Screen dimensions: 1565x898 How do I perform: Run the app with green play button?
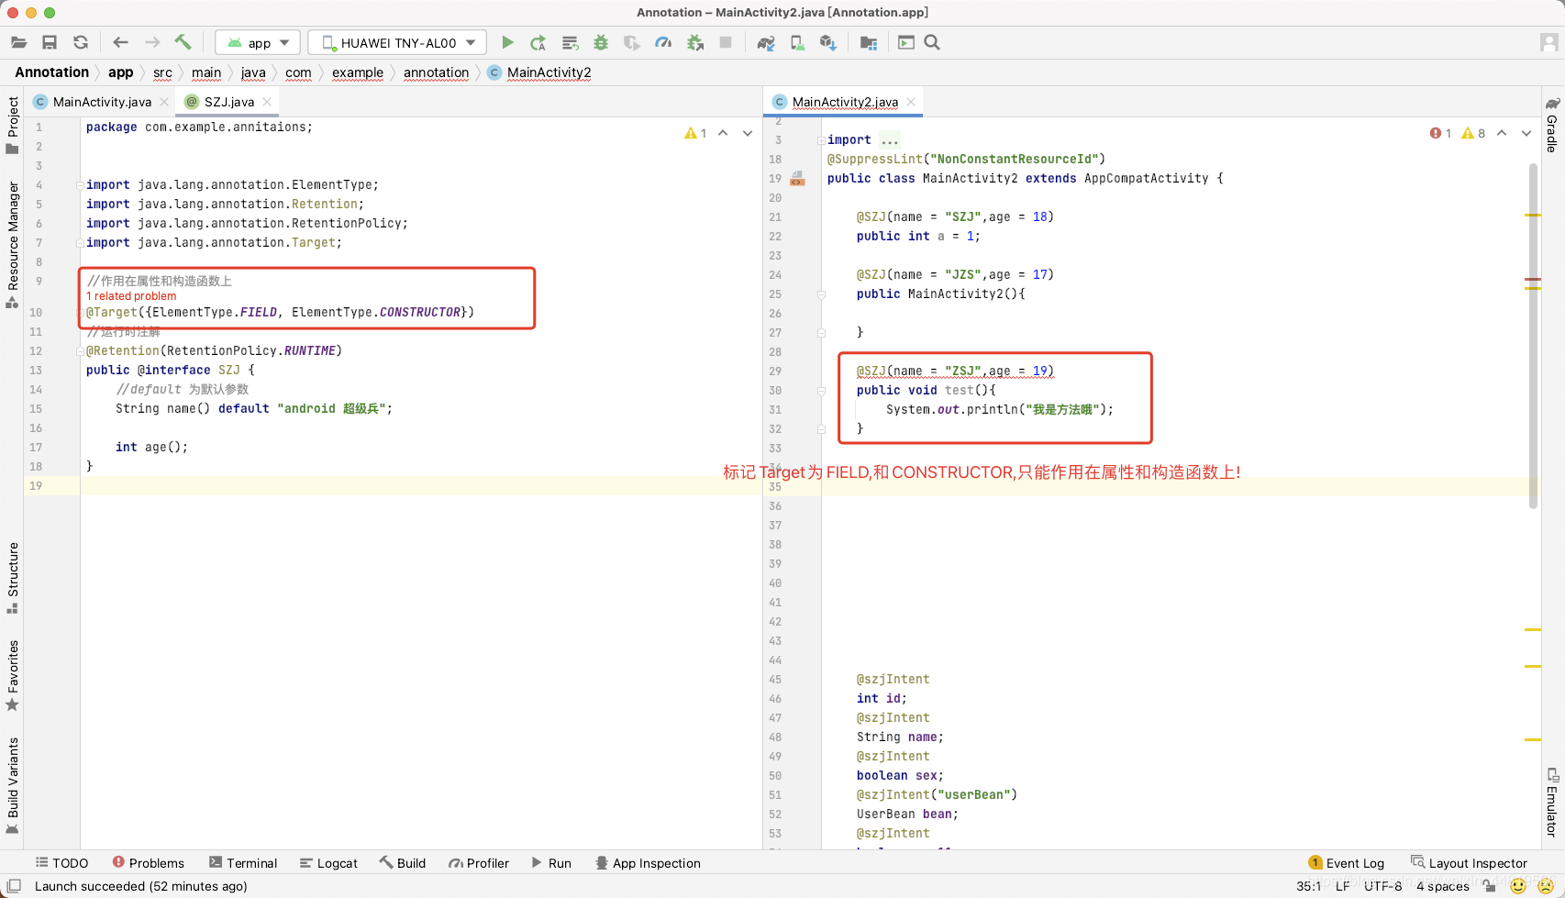507,42
